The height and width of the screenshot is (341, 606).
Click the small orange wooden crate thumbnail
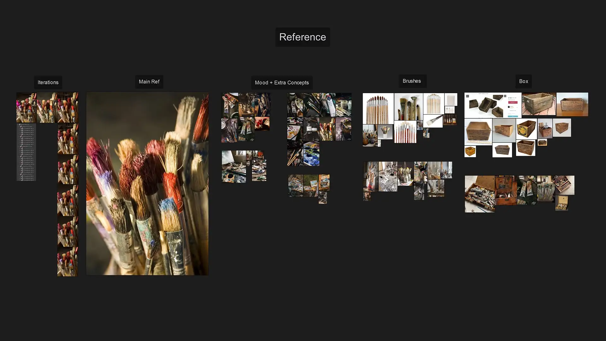pyautogui.click(x=470, y=152)
